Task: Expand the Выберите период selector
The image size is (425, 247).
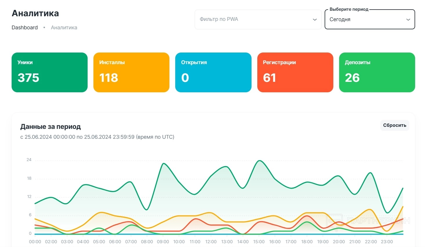Action: coord(370,19)
